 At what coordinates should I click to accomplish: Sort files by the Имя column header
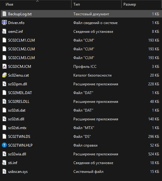[x=9, y=4]
